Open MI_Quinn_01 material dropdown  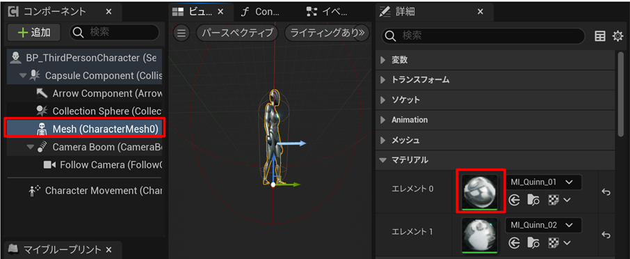coord(543,182)
